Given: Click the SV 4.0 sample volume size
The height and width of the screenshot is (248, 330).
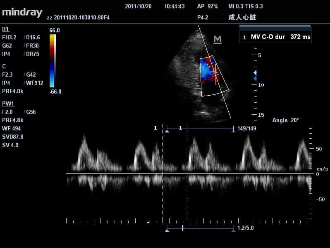Looking at the screenshot, I should (10, 145).
